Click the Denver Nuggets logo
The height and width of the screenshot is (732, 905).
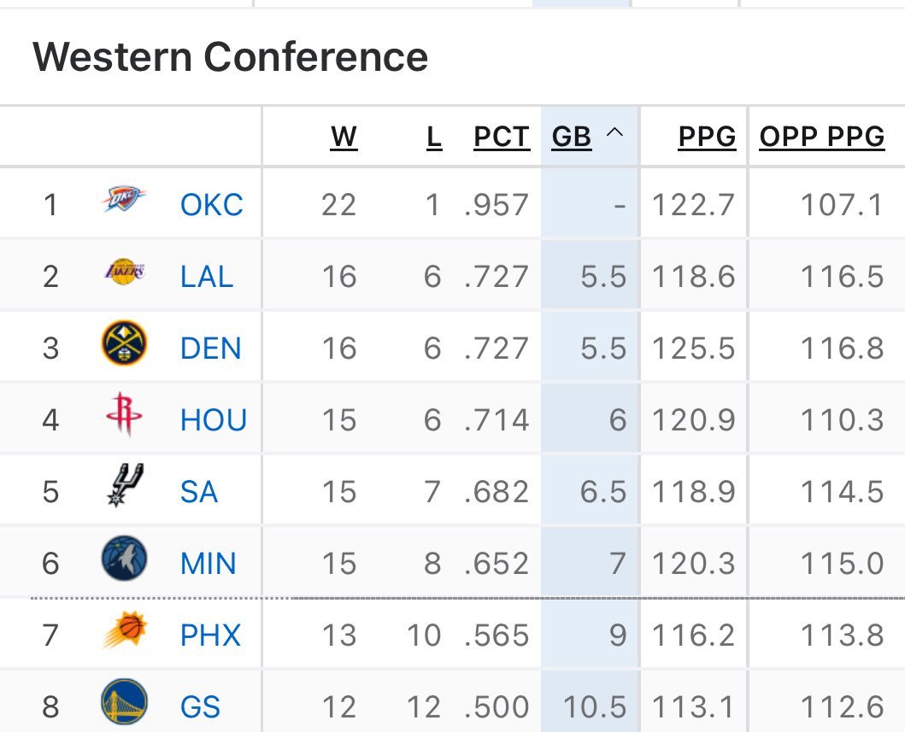click(124, 345)
